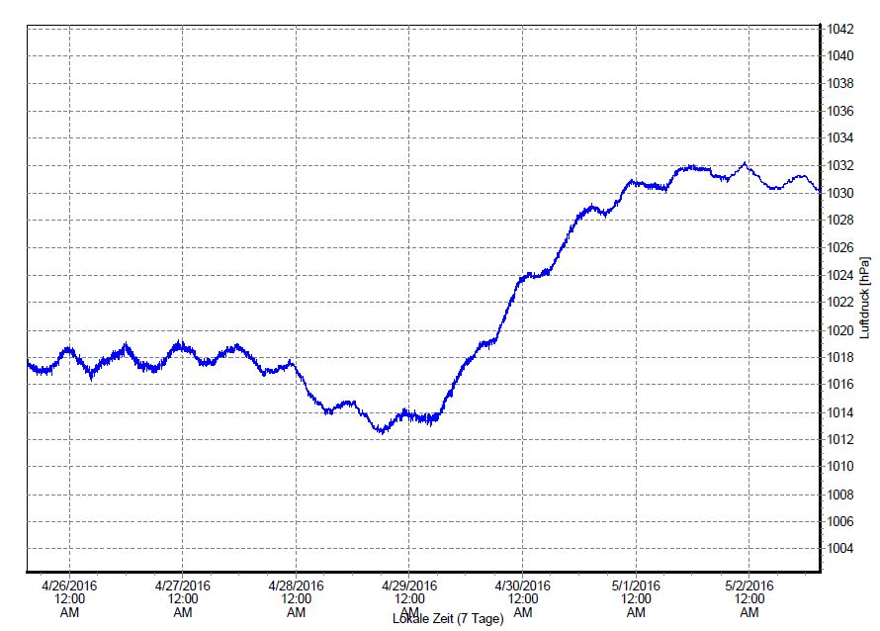The image size is (880, 631).
Task: Click the 1042 pressure axis value
Action: (x=839, y=29)
